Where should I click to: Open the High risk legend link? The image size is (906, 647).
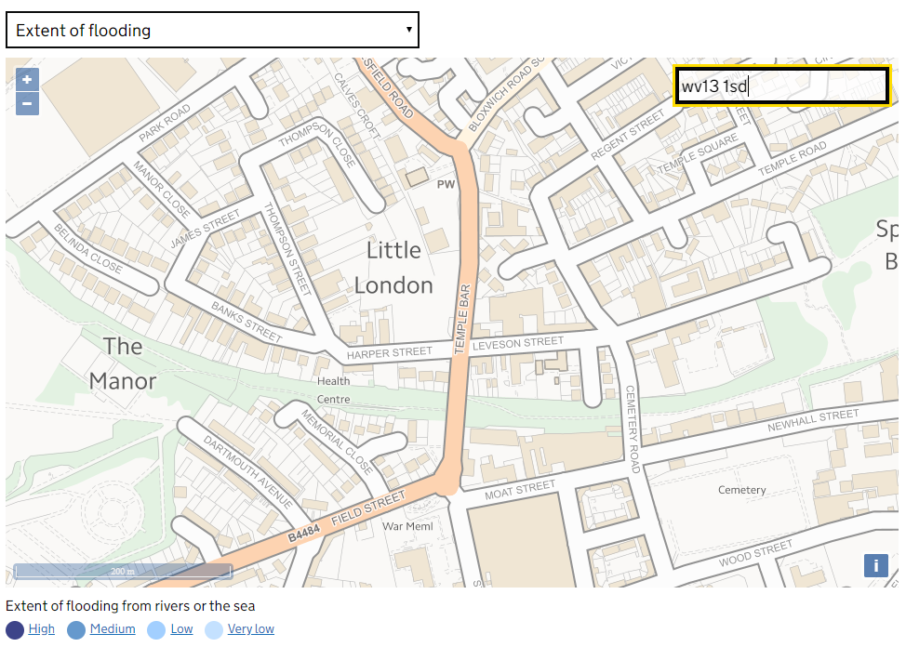(42, 629)
